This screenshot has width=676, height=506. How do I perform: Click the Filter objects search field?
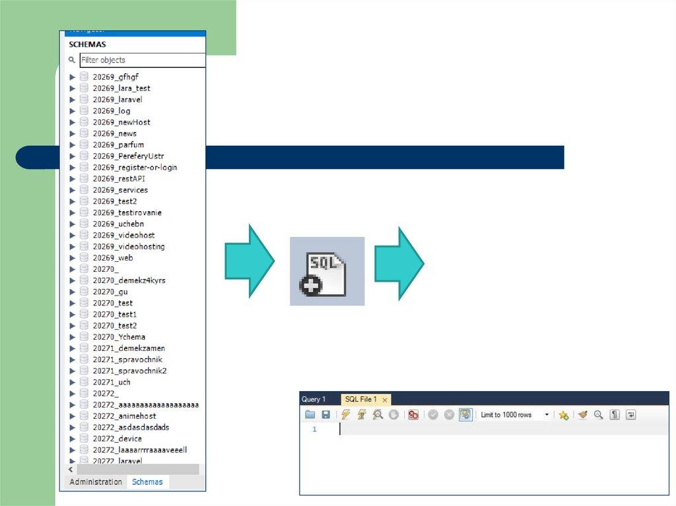point(142,60)
